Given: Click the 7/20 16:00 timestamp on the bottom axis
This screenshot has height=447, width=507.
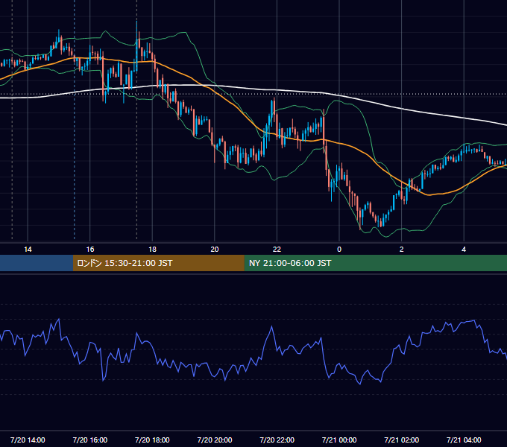Looking at the screenshot, I should coord(90,440).
